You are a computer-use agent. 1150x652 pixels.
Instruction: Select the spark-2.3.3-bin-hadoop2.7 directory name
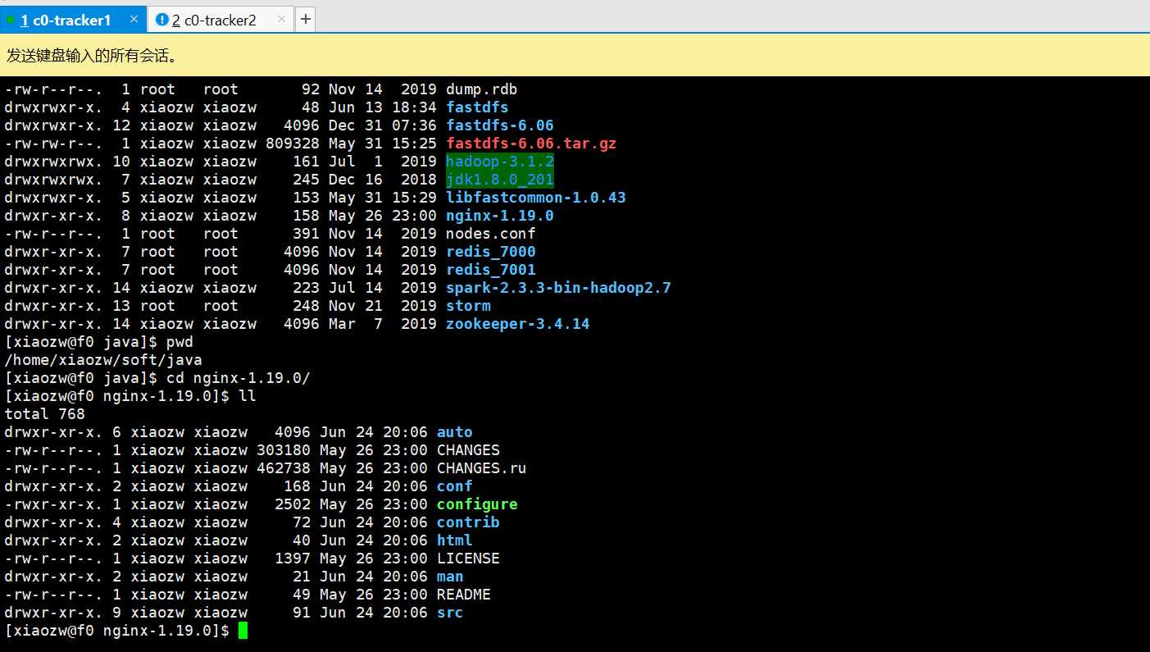(558, 288)
